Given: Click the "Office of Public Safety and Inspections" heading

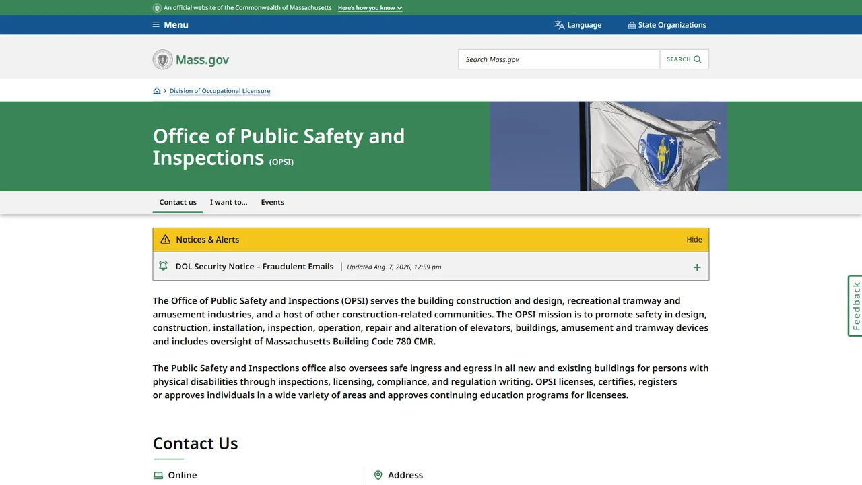Looking at the screenshot, I should pos(279,147).
